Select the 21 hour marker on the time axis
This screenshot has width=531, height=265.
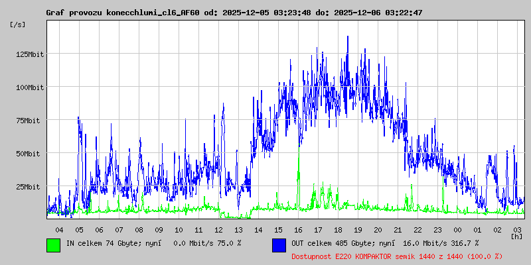pyautogui.click(x=398, y=229)
